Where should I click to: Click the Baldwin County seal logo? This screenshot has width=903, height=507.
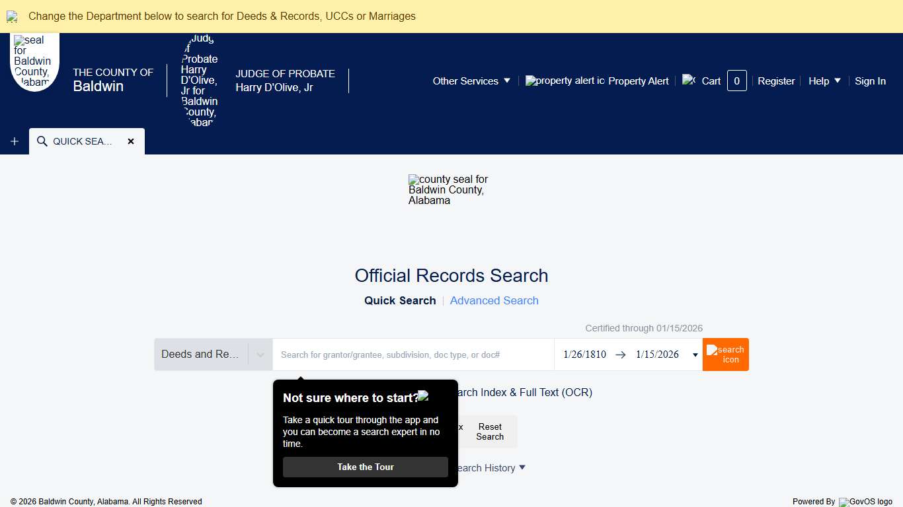pos(34,61)
